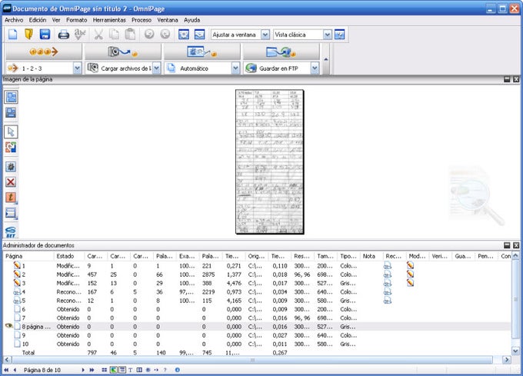This screenshot has height=376, width=523.
Task: Select the second zone layout tool in the image sidebar
Action: point(11,113)
